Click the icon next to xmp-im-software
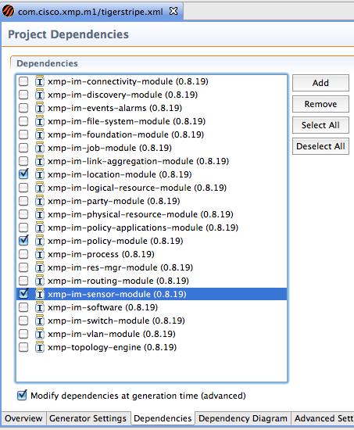Screen dimensions: 354x430 40,307
